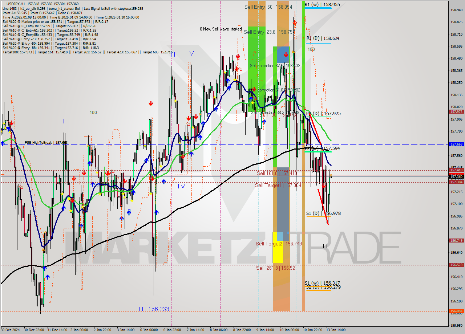The width and height of the screenshot is (465, 334).
Task: Click the 'I I I 156.233' wave label
Action: click(x=154, y=309)
